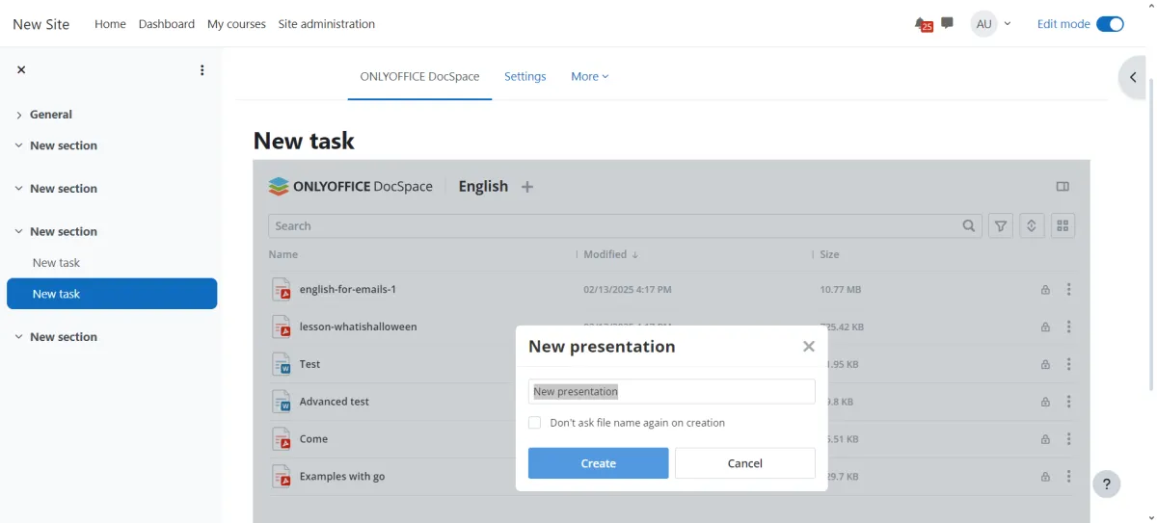Click the DocSpace filter funnel icon

[1001, 226]
